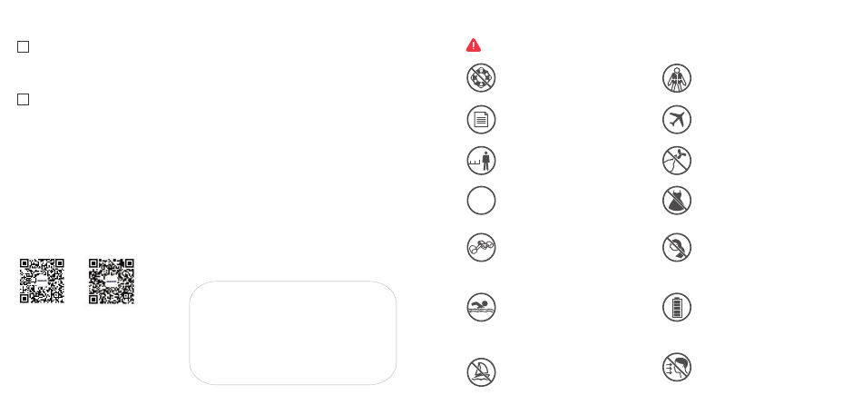Screen dimensions: 862x415
Task: Click the right QR code
Action: [x=112, y=281]
